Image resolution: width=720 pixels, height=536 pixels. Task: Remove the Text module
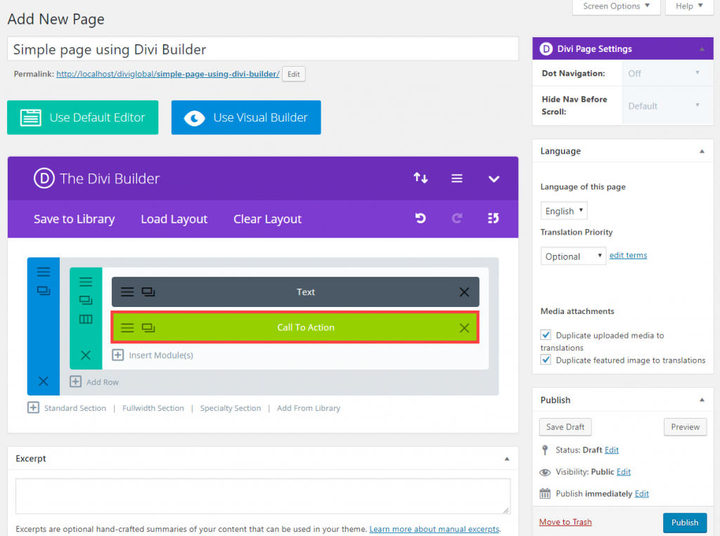464,292
